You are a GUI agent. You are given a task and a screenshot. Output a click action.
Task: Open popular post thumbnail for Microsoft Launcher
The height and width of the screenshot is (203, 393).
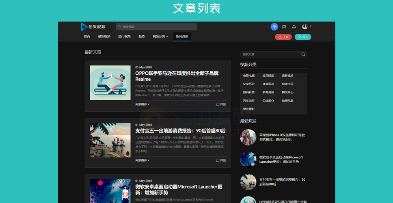point(248,160)
